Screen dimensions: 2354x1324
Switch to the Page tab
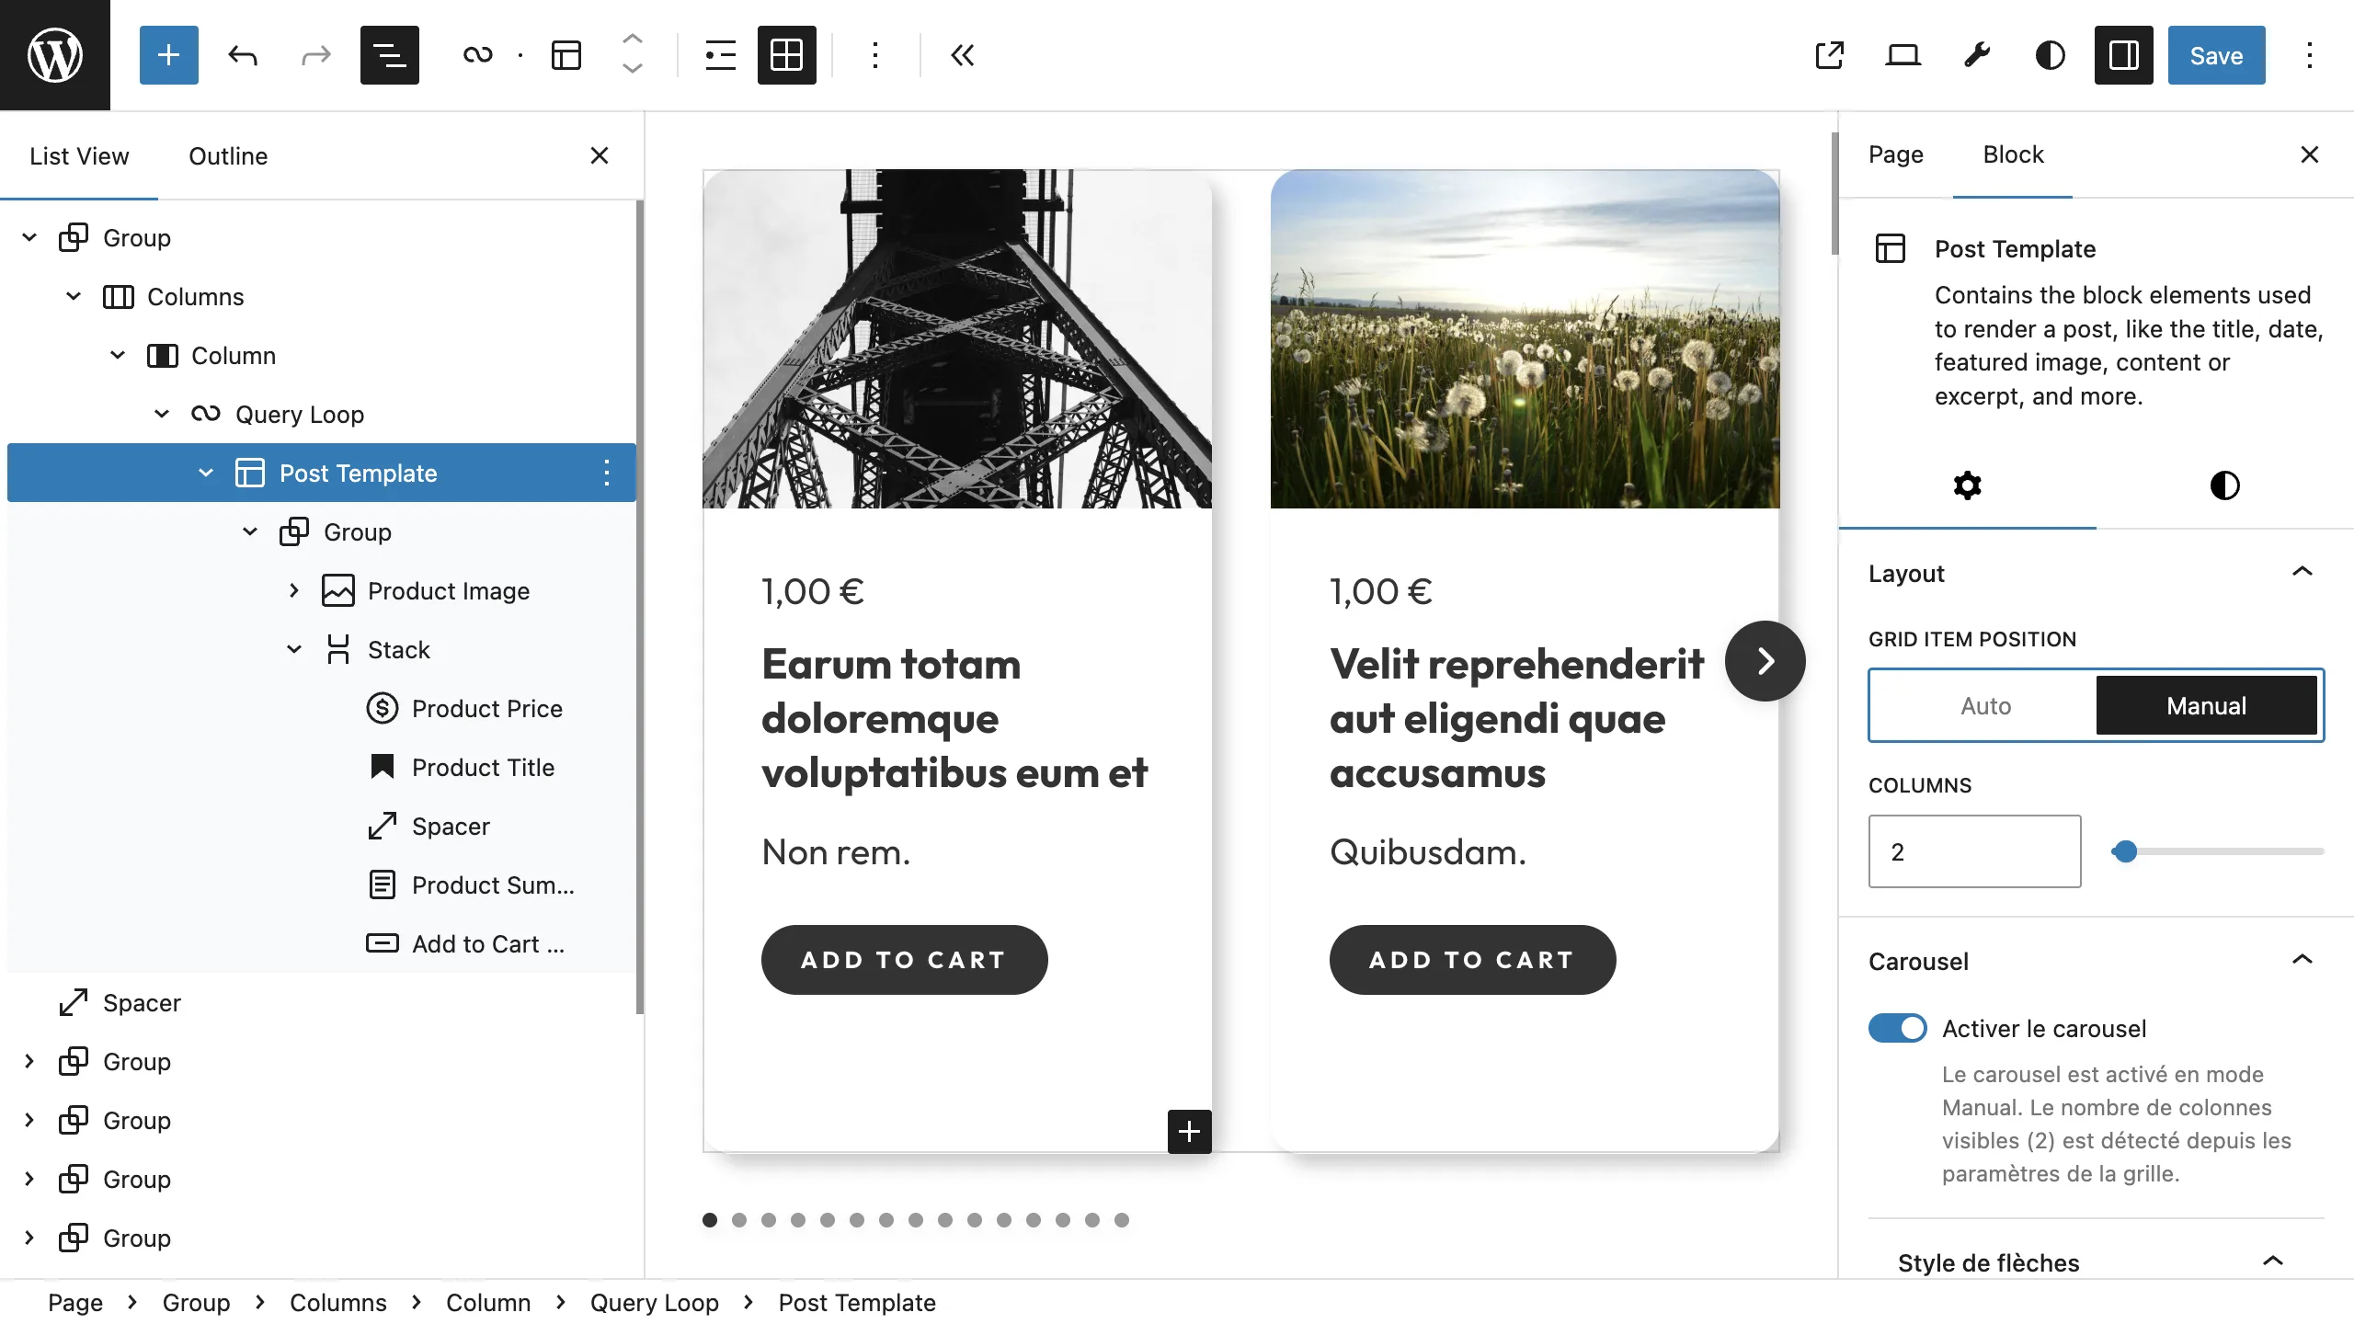1896,155
